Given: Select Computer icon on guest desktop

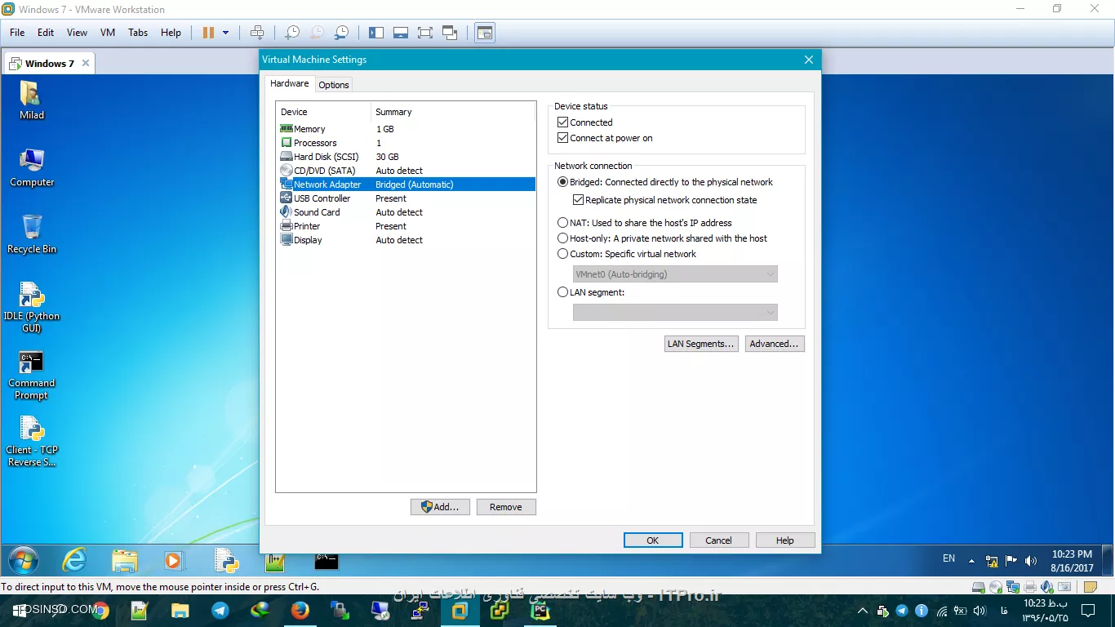Looking at the screenshot, I should (32, 167).
